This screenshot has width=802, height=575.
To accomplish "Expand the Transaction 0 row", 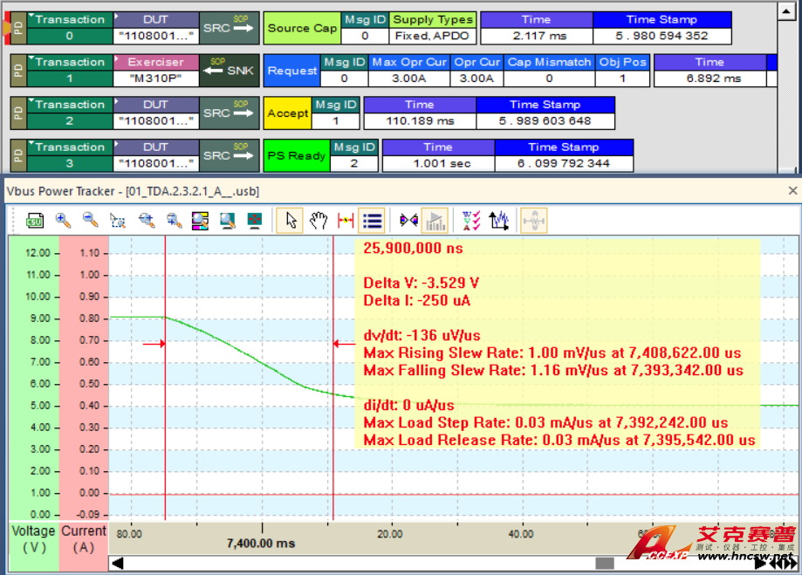I will [x=32, y=17].
